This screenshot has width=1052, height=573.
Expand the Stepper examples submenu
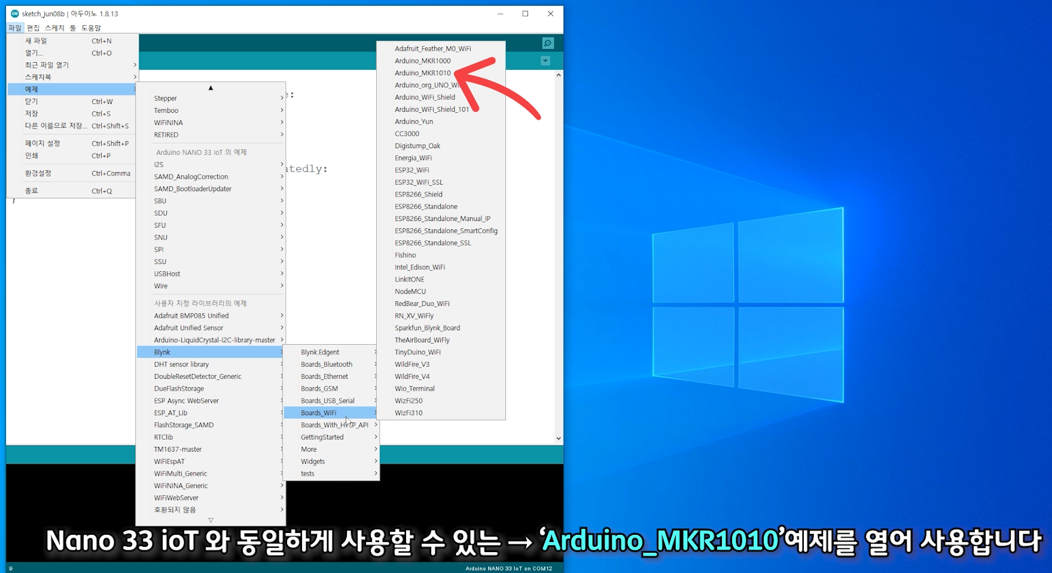[x=211, y=99]
